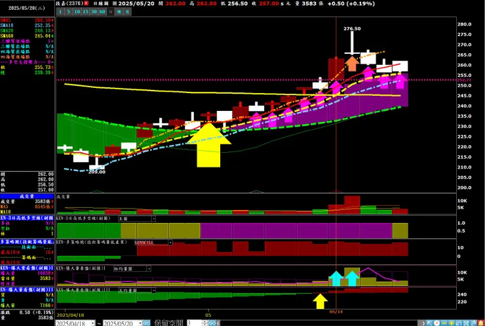The image size is (485, 326).
Task: Select the SMA10 indicator label
Action: [7, 26]
